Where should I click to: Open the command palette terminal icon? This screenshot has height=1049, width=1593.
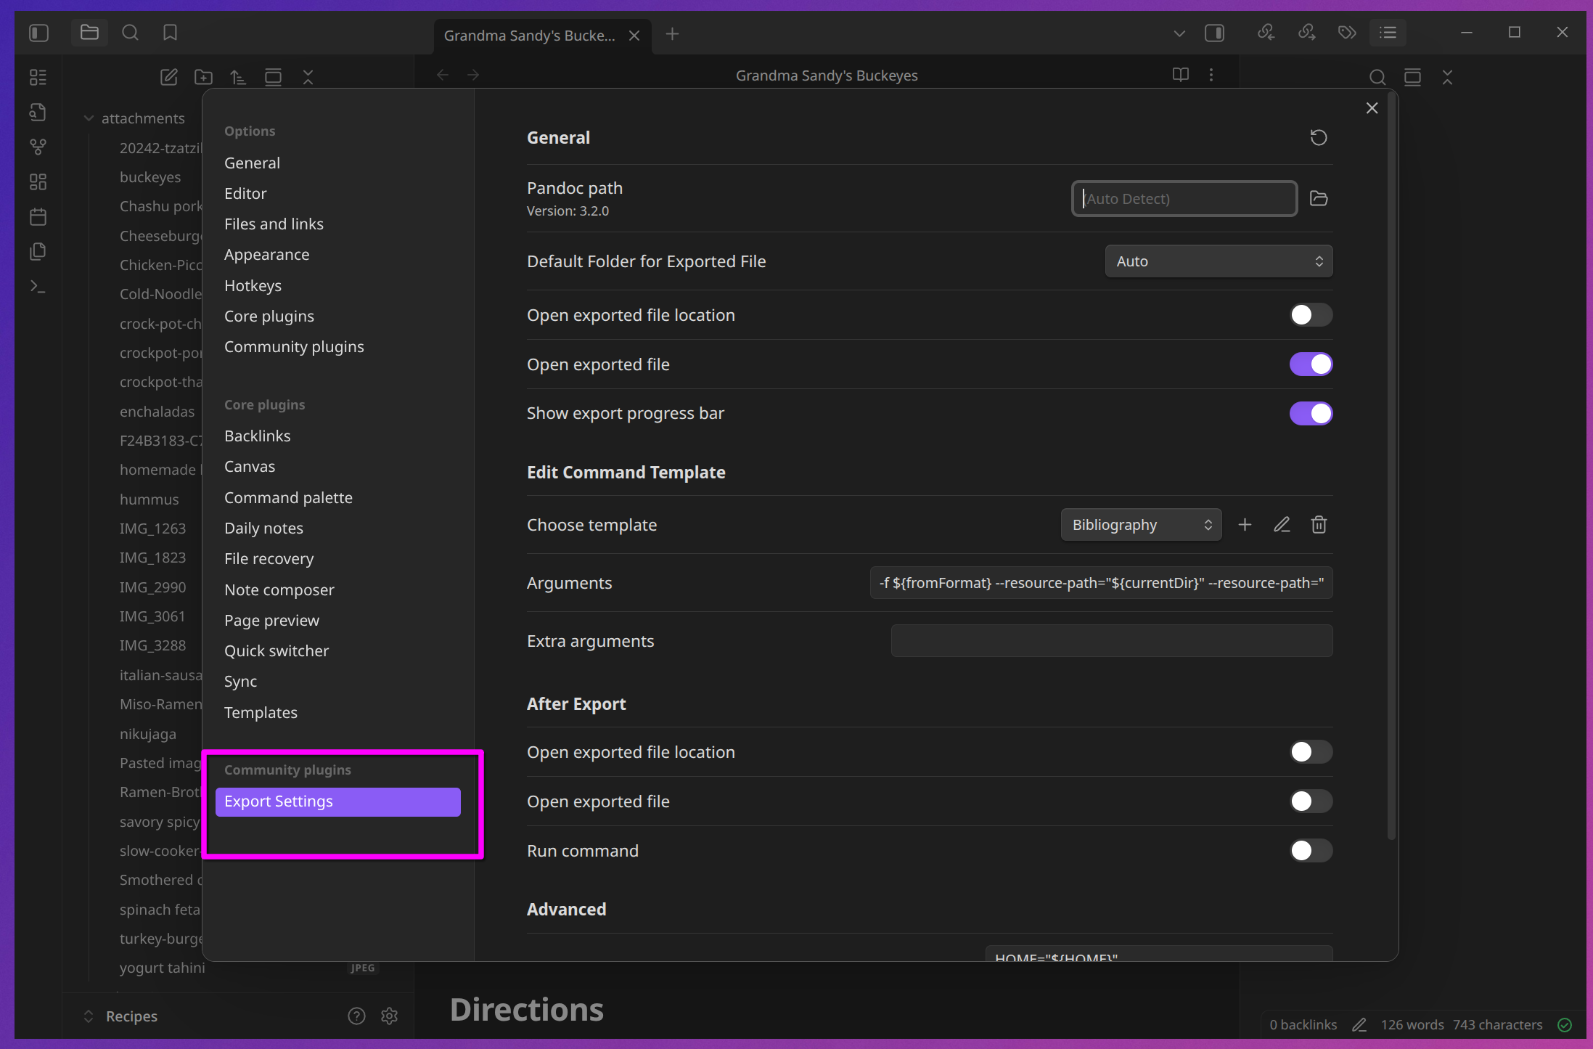point(38,287)
